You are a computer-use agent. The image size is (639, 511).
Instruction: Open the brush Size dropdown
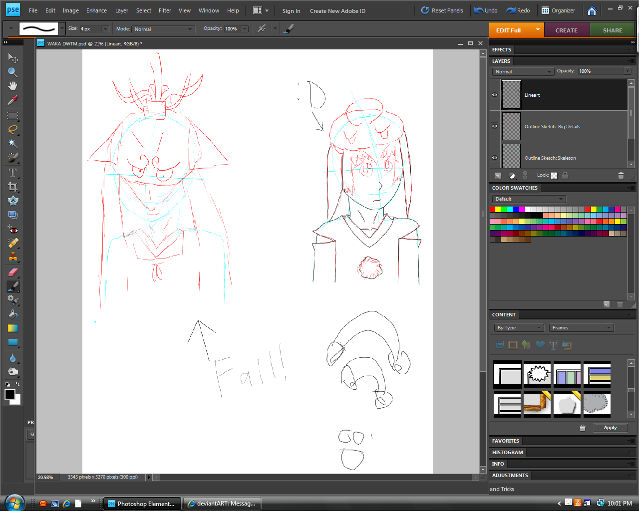pyautogui.click(x=105, y=29)
